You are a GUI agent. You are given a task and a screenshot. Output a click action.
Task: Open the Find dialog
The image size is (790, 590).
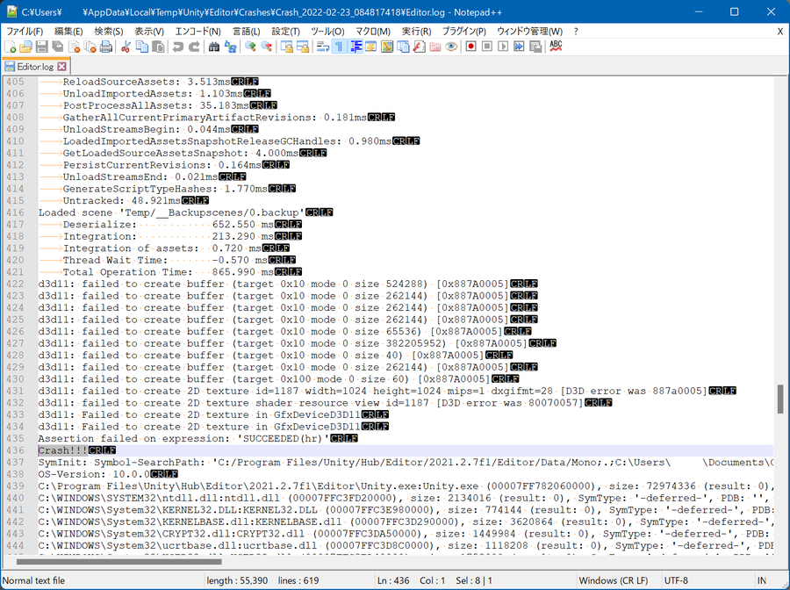[x=215, y=47]
